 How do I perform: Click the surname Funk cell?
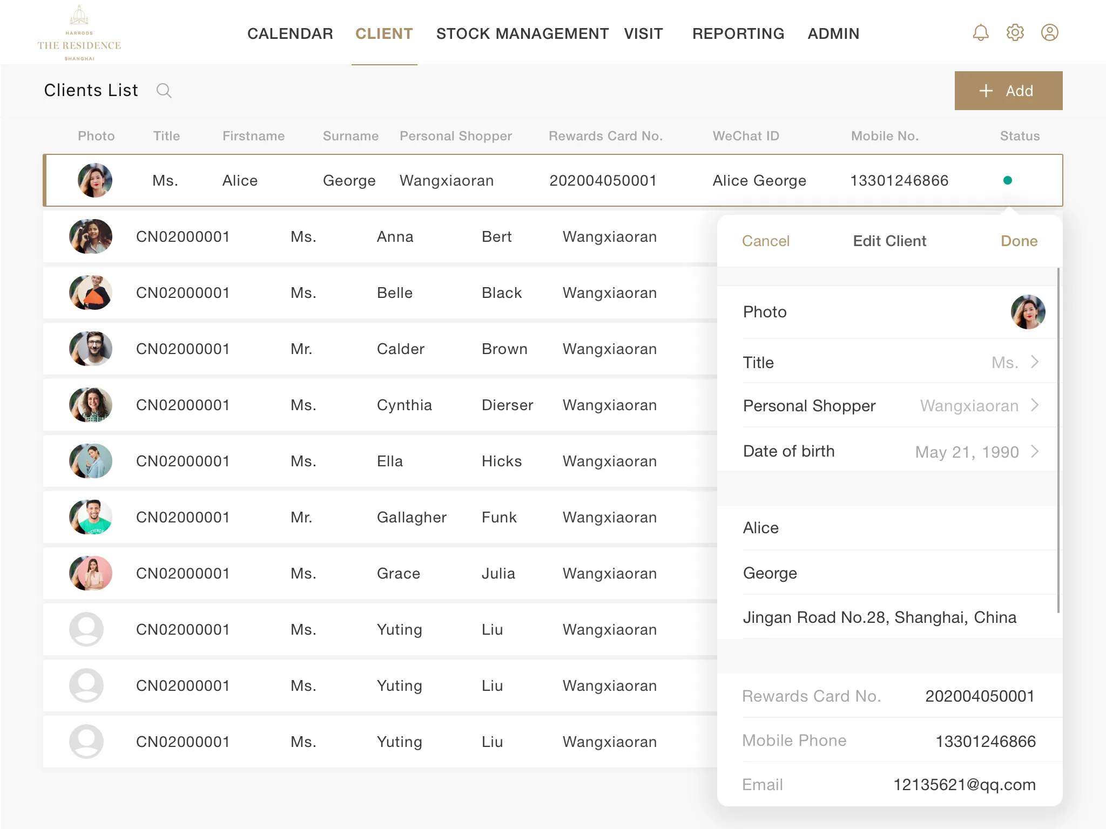499,517
